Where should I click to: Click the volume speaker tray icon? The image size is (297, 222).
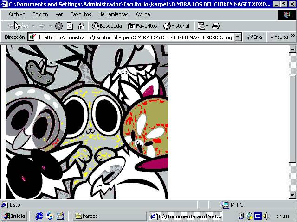(x=265, y=216)
